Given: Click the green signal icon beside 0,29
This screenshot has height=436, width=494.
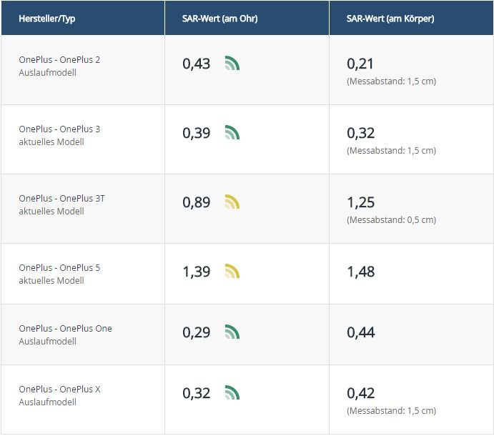Looking at the screenshot, I should [232, 332].
